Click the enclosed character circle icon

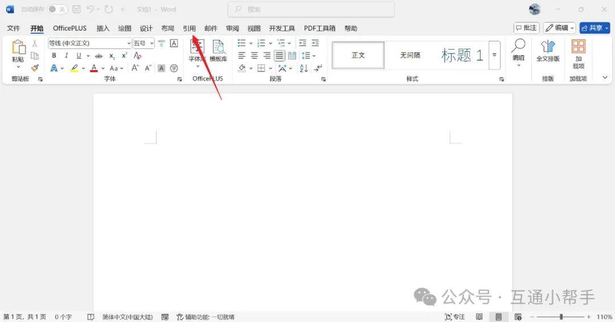pyautogui.click(x=174, y=68)
